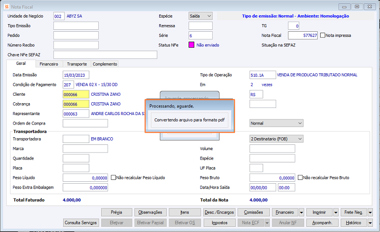Expand the arrow beside Histórico button
The height and width of the screenshot is (232, 380).
point(370,223)
